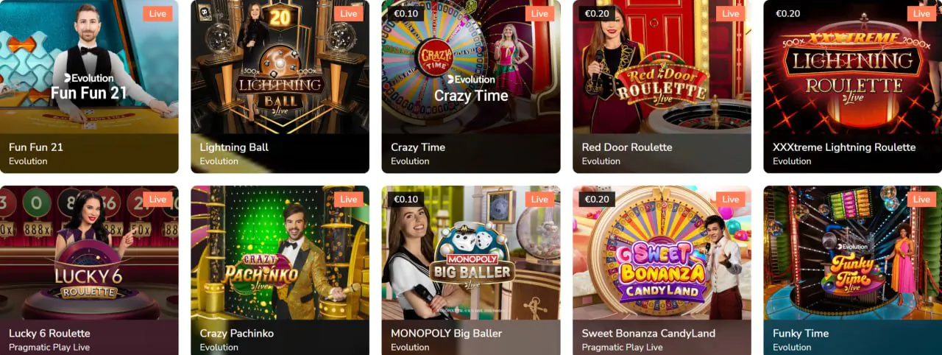Click the Sweet Bonanza CandyLand title text
Image resolution: width=942 pixels, height=355 pixels.
(x=648, y=333)
